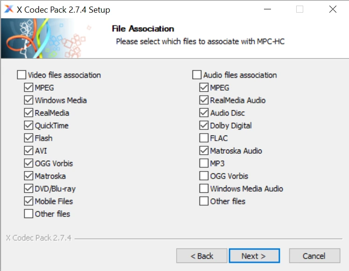Uncheck the video MPEG checkbox

coord(28,88)
